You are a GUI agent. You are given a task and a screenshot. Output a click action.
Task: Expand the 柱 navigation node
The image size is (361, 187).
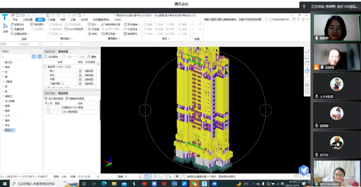pos(3,72)
